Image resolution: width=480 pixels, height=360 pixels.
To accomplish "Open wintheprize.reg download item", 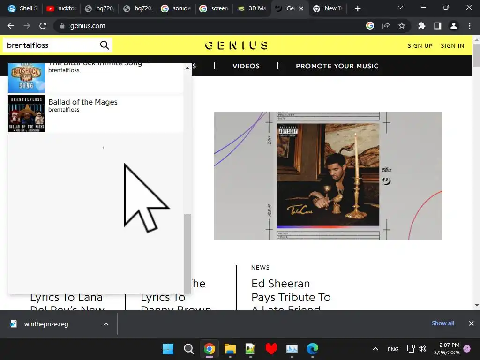I will [46, 324].
